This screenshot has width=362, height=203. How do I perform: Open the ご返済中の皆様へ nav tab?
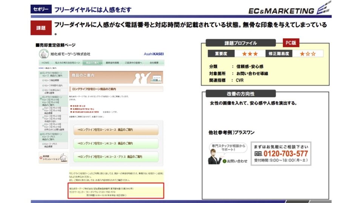pyautogui.click(x=133, y=63)
